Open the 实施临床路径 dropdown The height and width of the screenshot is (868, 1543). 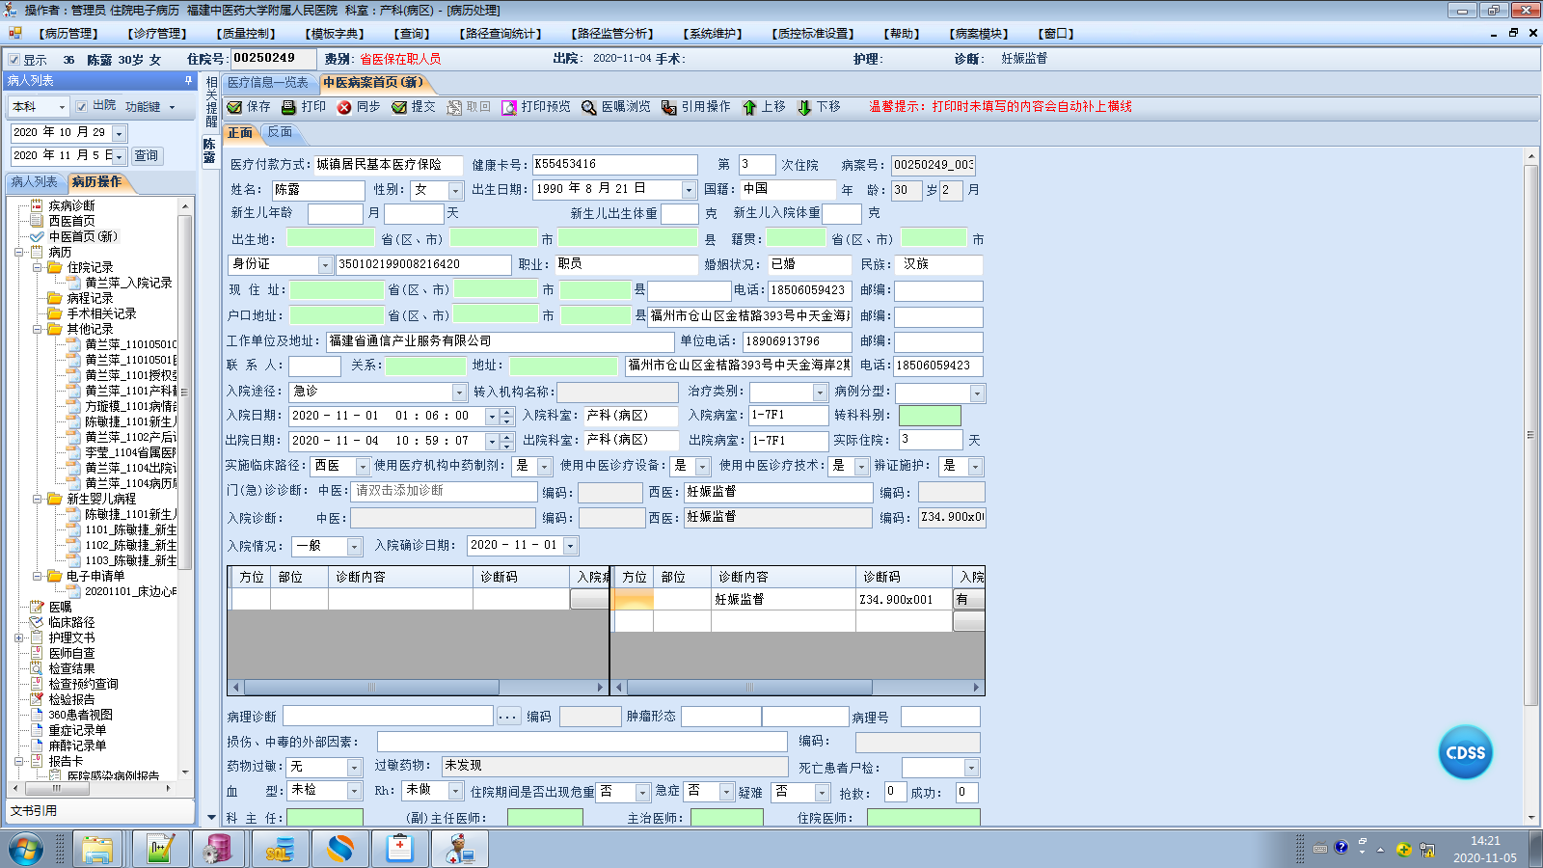coord(363,467)
